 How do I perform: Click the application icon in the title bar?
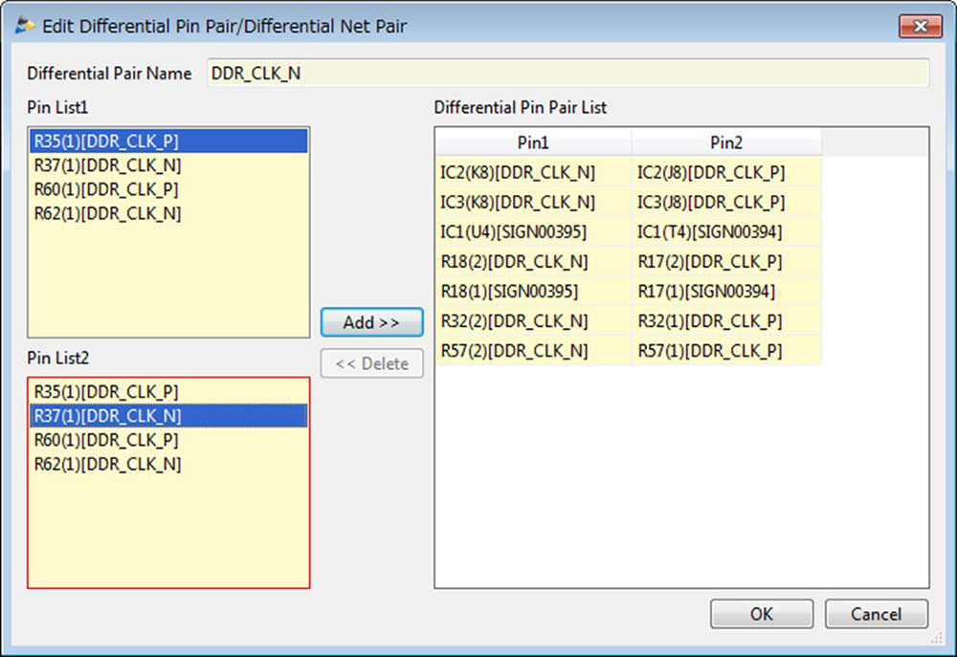coord(26,26)
